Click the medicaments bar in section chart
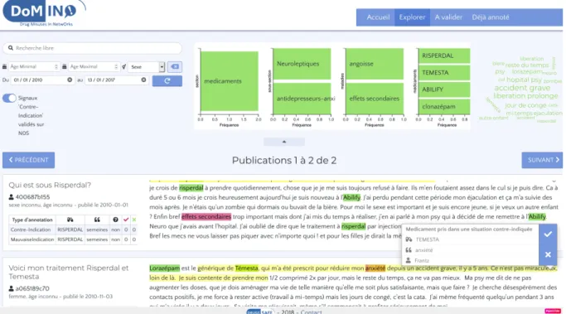 click(x=230, y=81)
